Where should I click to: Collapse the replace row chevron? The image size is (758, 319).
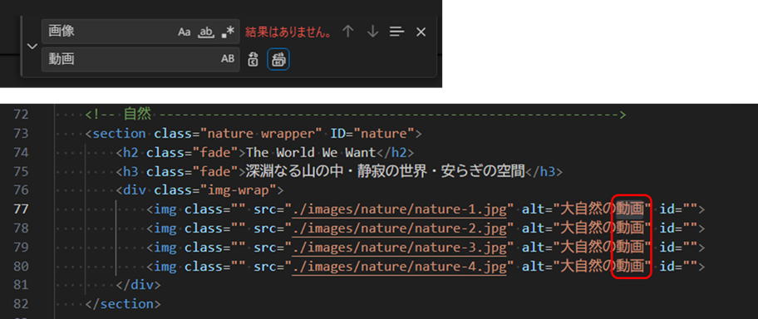pos(32,47)
